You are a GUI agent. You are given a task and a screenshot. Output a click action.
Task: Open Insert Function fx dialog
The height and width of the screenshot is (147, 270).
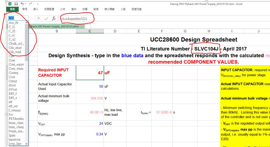(54, 18)
